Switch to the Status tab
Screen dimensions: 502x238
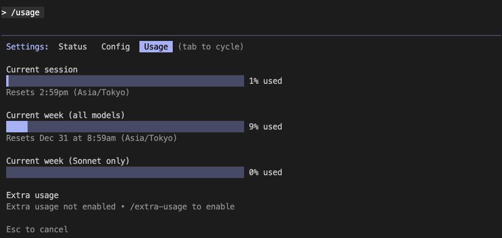pyautogui.click(x=73, y=47)
